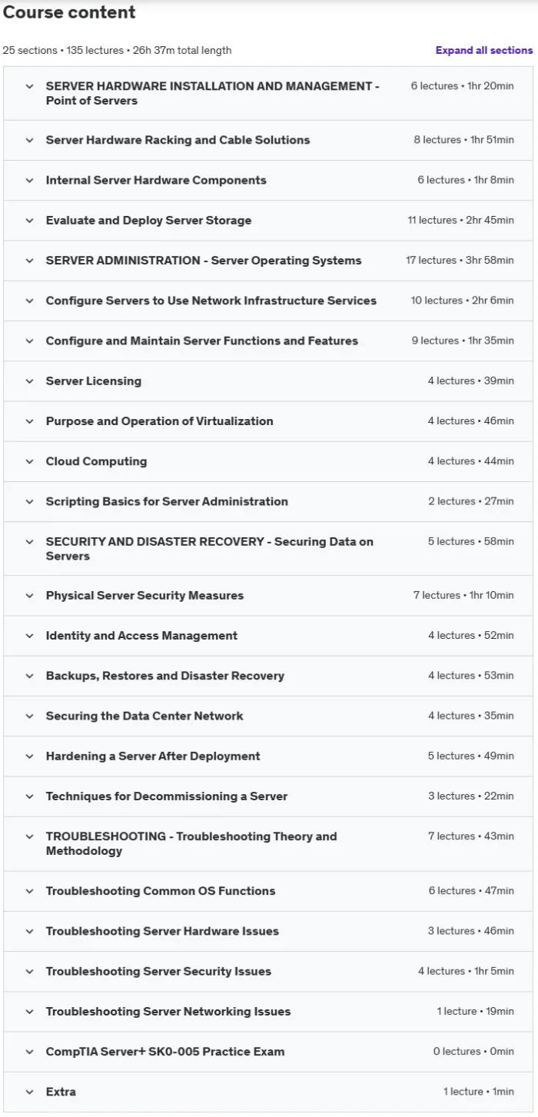The image size is (538, 1117).
Task: Toggle chevron for Securing the Data Center Network
Action: tap(30, 716)
